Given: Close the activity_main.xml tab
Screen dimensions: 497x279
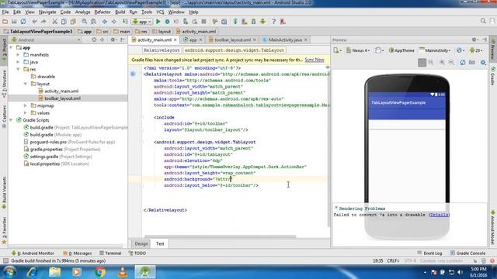Looking at the screenshot, I should [x=175, y=40].
